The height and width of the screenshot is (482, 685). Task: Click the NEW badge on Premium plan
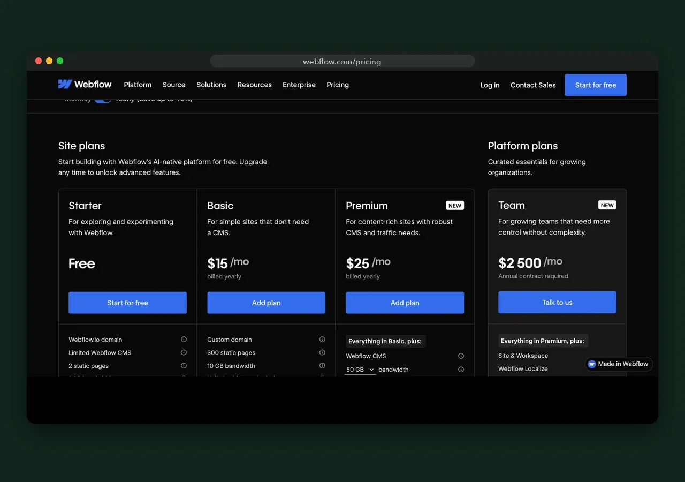(455, 206)
